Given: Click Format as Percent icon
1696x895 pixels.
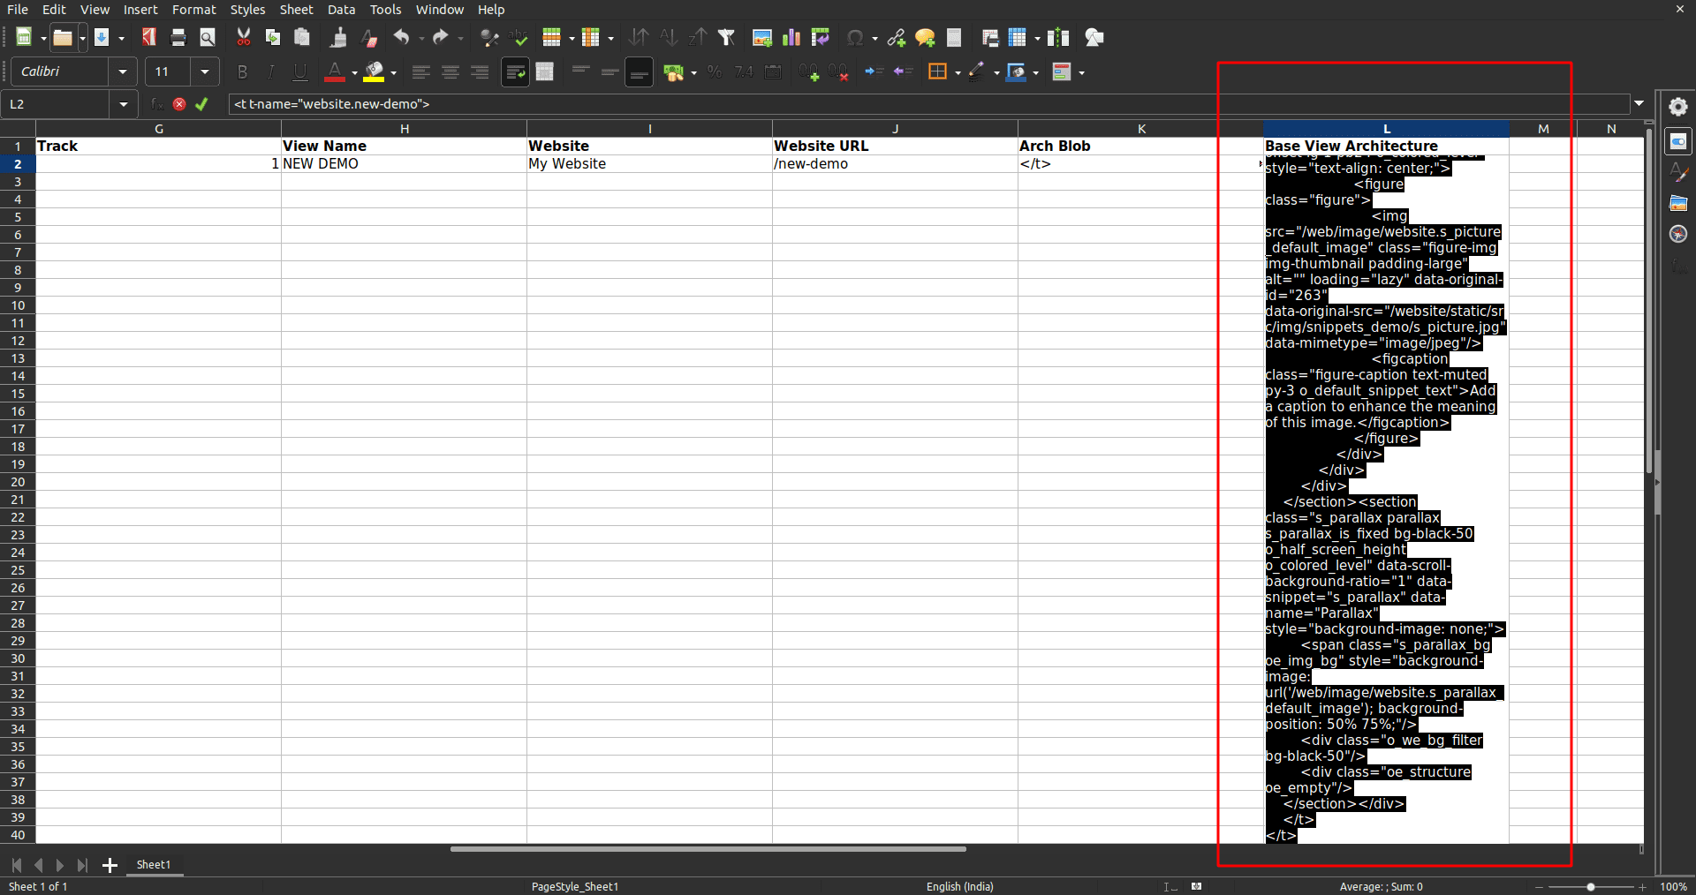Looking at the screenshot, I should [715, 71].
